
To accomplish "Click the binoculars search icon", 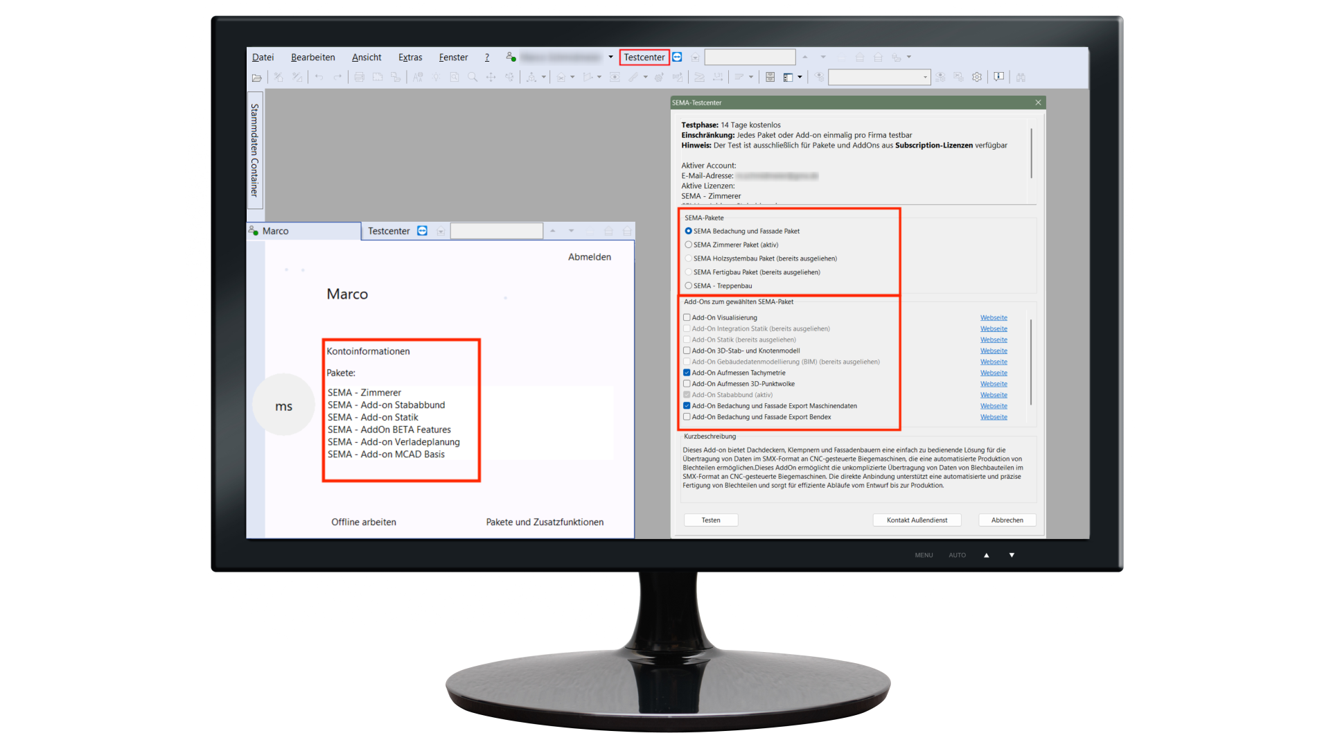I will [x=1021, y=78].
